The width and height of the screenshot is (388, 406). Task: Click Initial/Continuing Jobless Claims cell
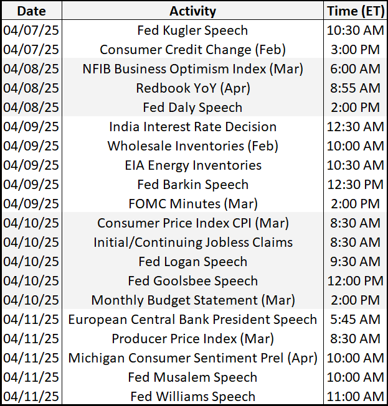192,242
